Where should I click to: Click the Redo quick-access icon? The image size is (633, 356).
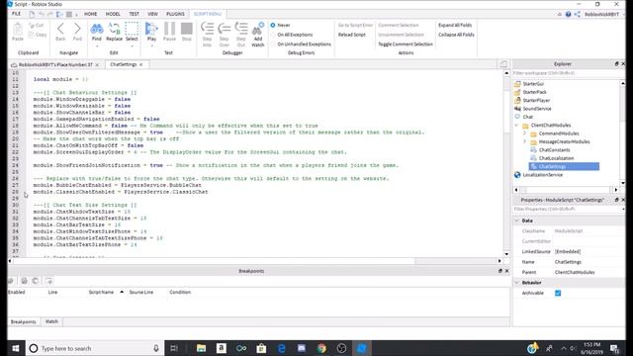[50, 14]
